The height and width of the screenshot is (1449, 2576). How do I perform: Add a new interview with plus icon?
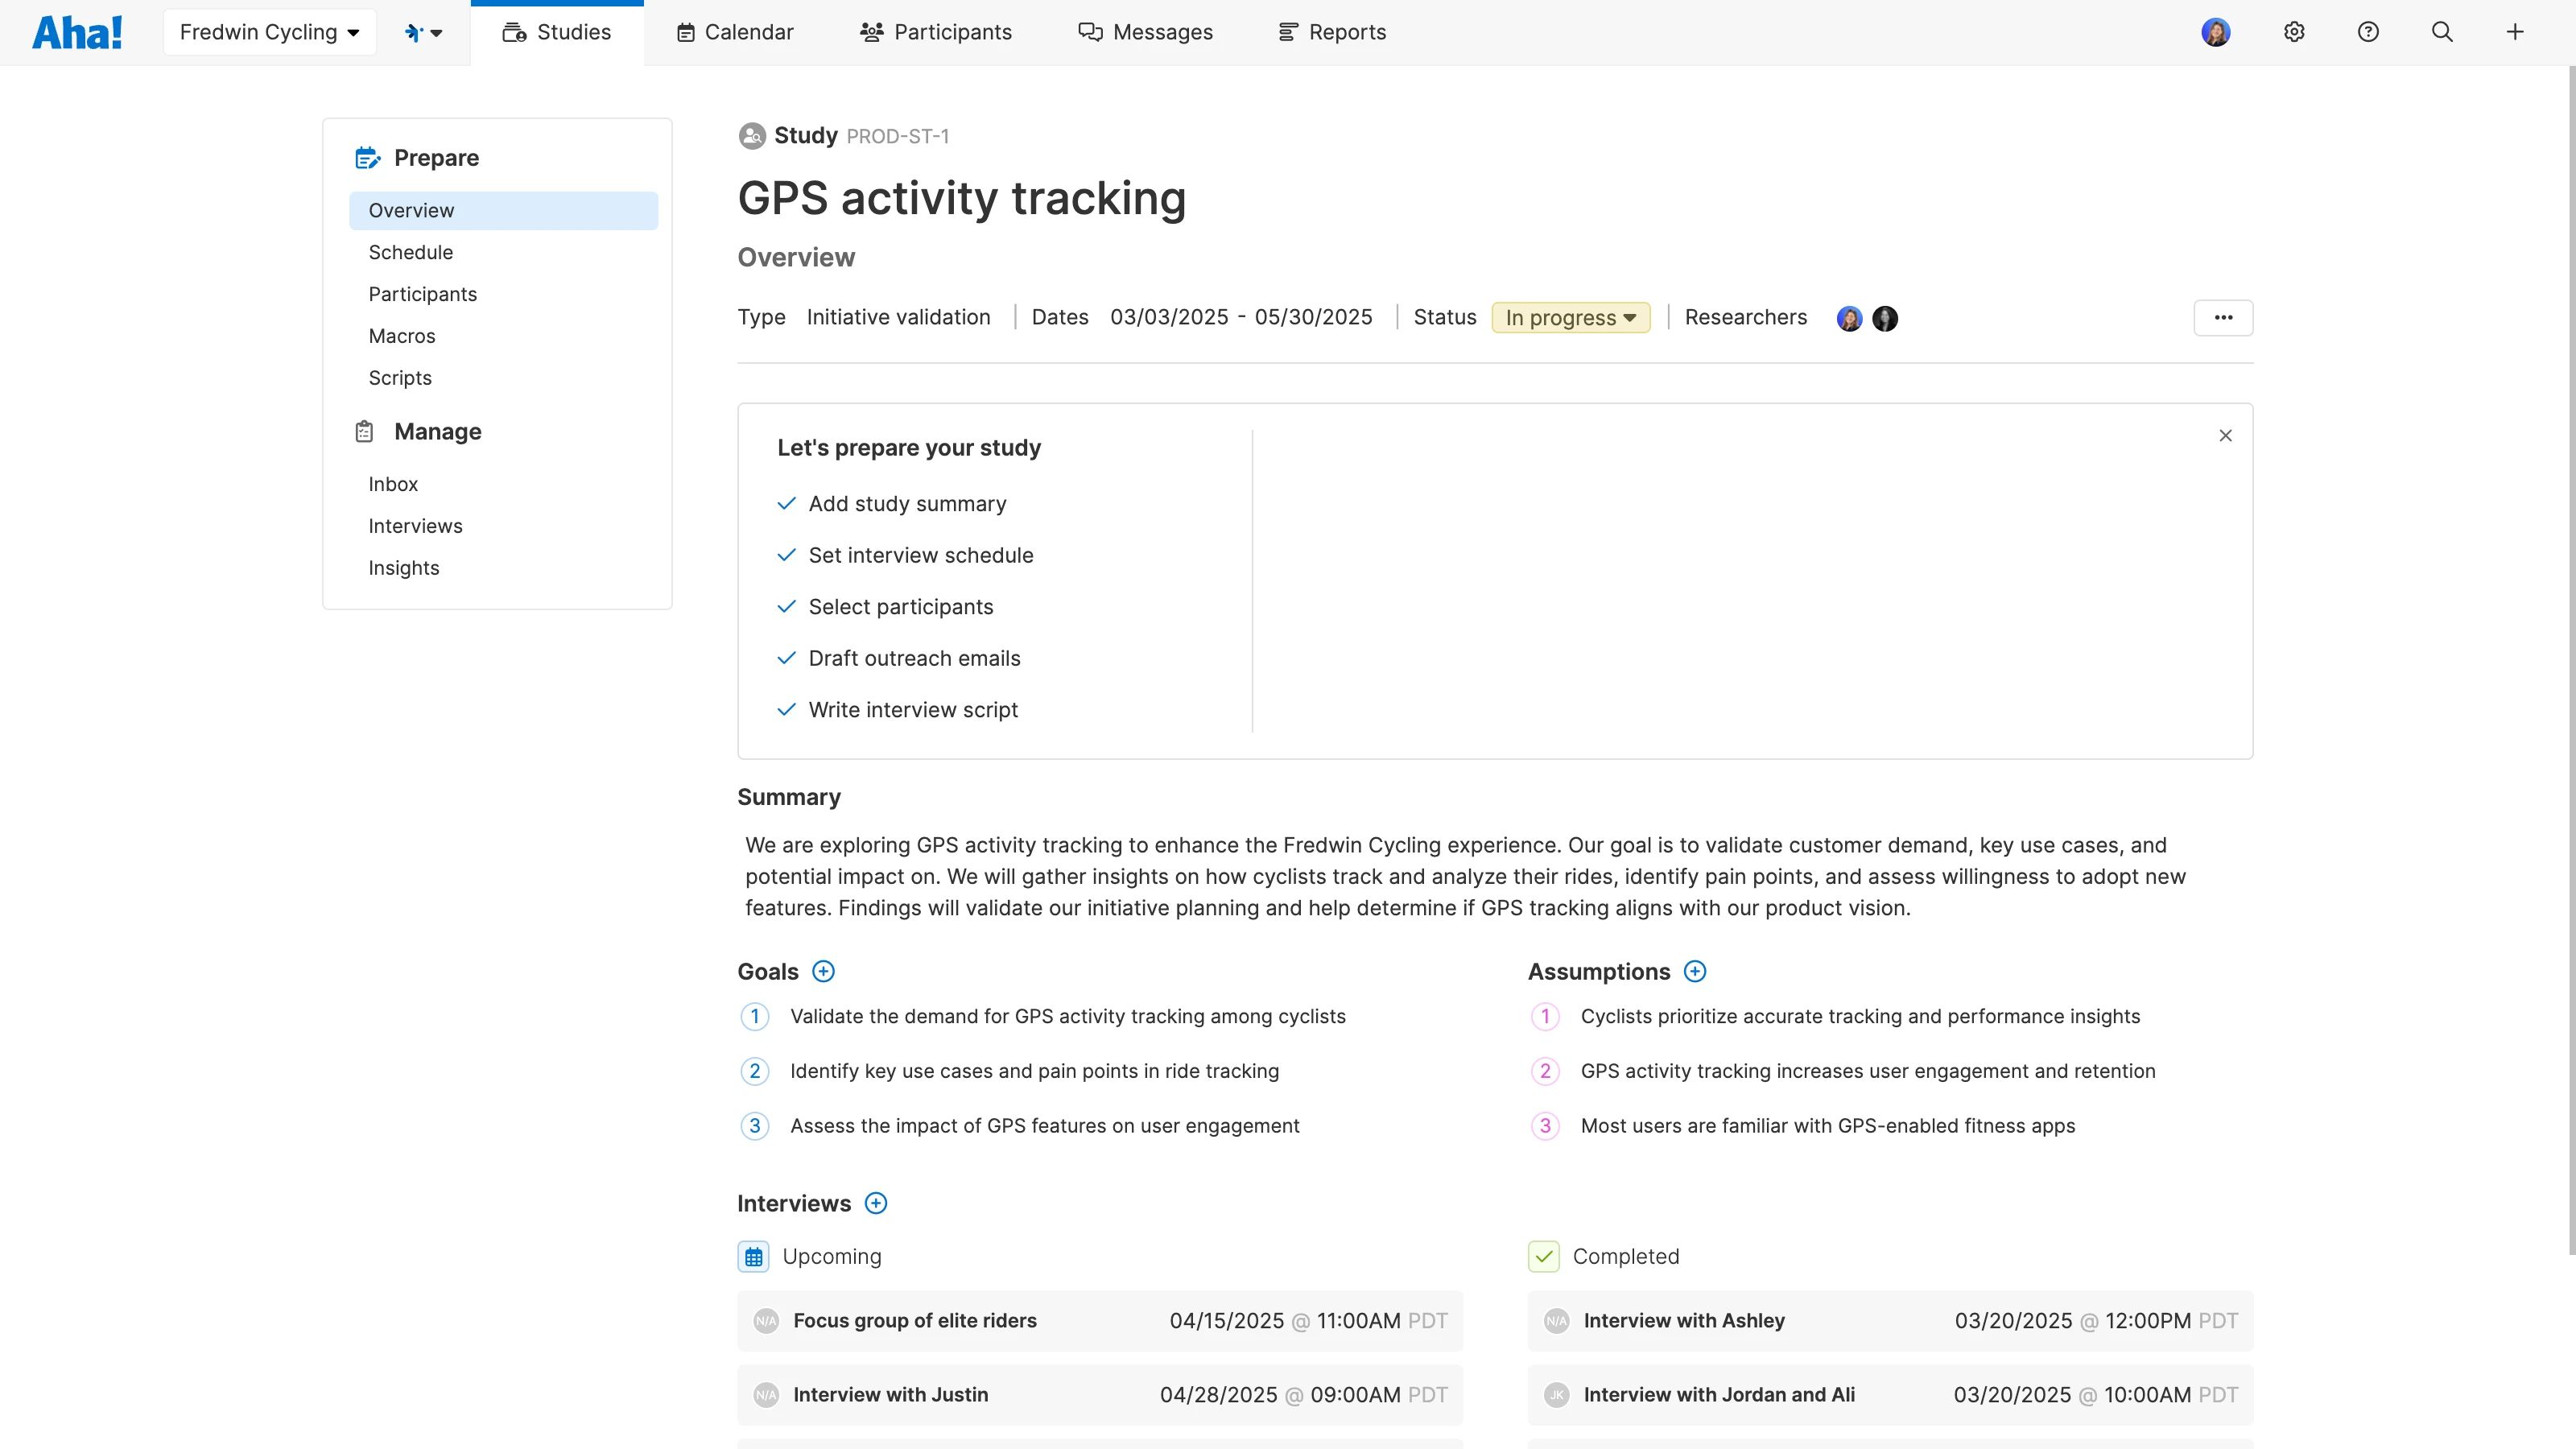(x=875, y=1203)
